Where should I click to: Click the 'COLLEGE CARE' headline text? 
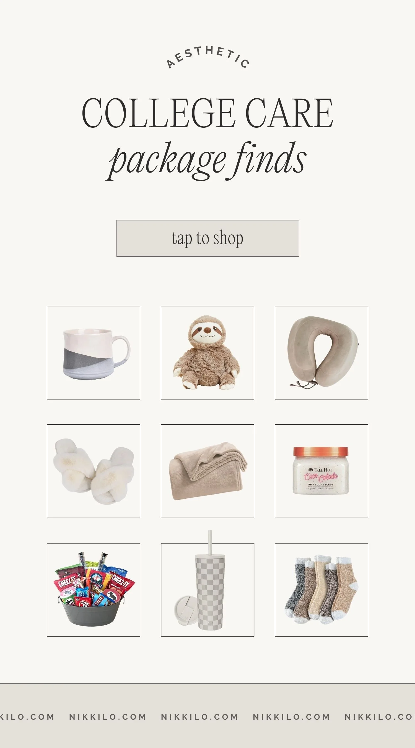[x=207, y=113]
